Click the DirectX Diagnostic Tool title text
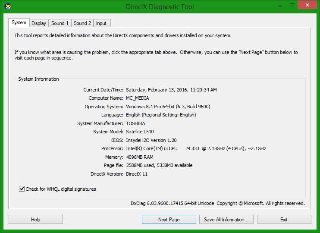The width and height of the screenshot is (320, 233). tap(160, 7)
